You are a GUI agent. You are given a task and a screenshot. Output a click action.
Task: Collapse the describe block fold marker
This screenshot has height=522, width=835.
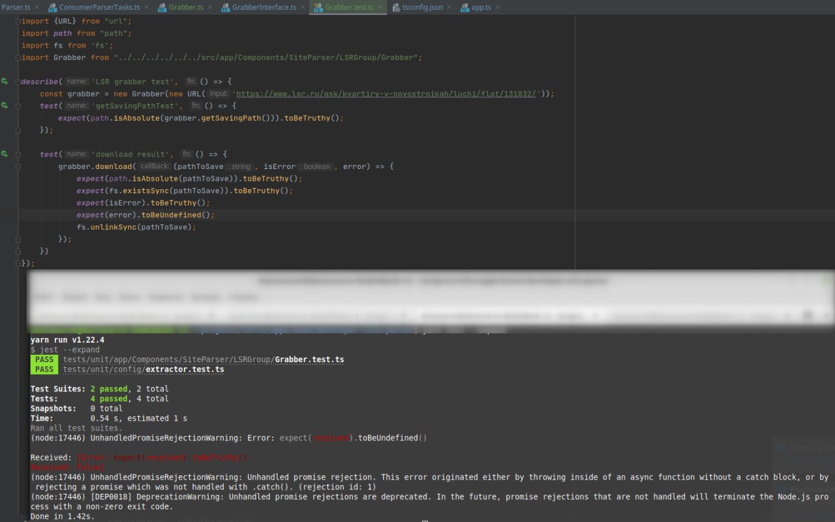[x=18, y=82]
